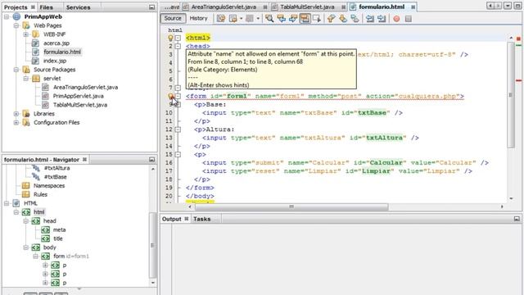Viewport: 524px width, 295px height.
Task: Close the AreaTrianguloServlet.java editor tab
Action: tap(265, 7)
